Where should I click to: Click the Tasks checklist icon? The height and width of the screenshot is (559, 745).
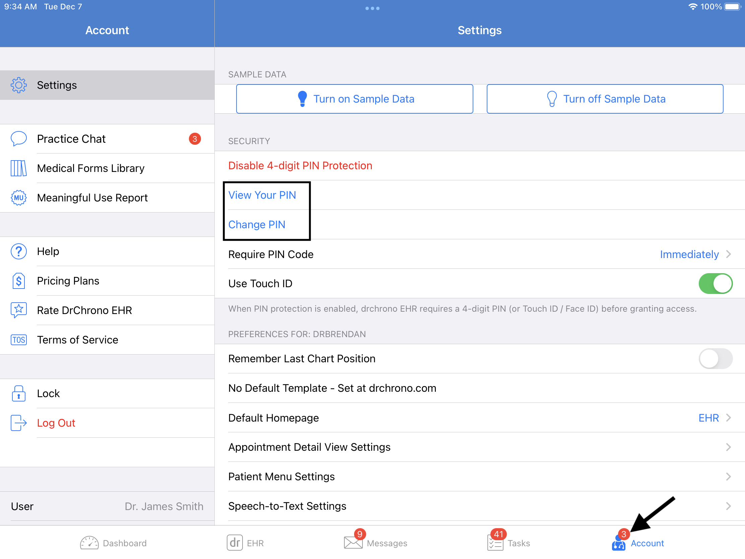point(495,543)
